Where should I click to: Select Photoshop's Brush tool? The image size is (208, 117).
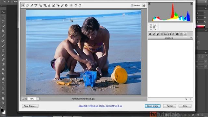tap(3, 45)
